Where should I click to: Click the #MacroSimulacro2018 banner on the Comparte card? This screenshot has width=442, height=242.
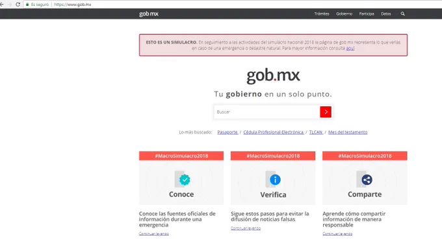click(365, 156)
